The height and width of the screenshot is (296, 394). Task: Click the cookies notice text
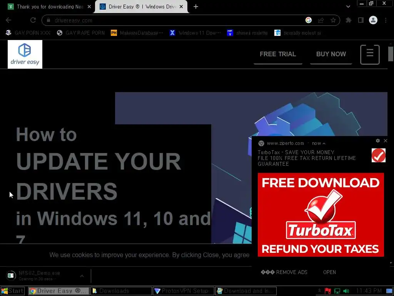(149, 255)
